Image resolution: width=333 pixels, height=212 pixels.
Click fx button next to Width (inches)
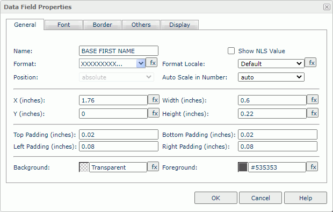click(x=313, y=99)
